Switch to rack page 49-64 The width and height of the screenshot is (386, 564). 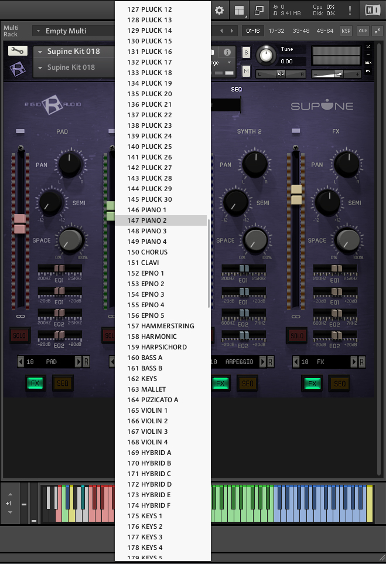[325, 31]
